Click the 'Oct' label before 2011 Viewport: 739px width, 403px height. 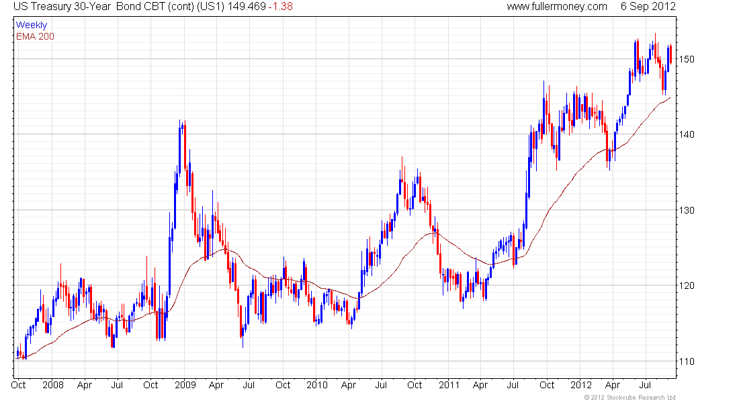[415, 385]
